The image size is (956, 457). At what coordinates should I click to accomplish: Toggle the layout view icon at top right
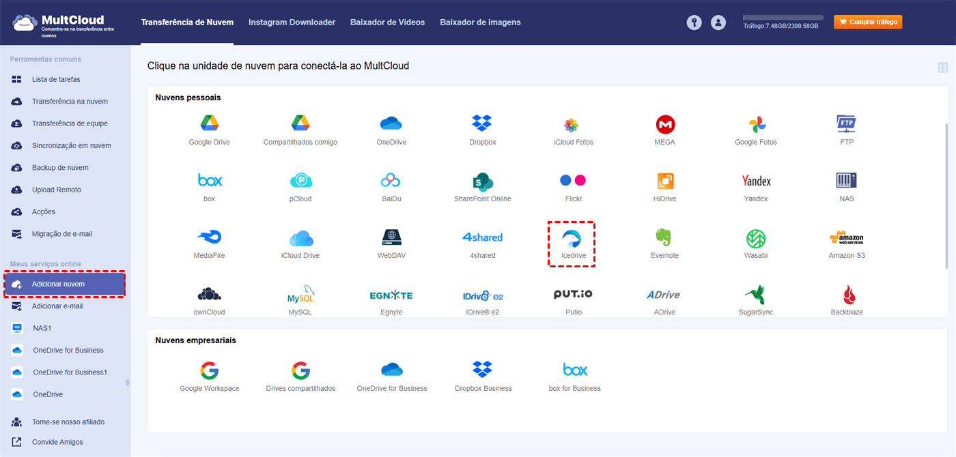coord(943,68)
